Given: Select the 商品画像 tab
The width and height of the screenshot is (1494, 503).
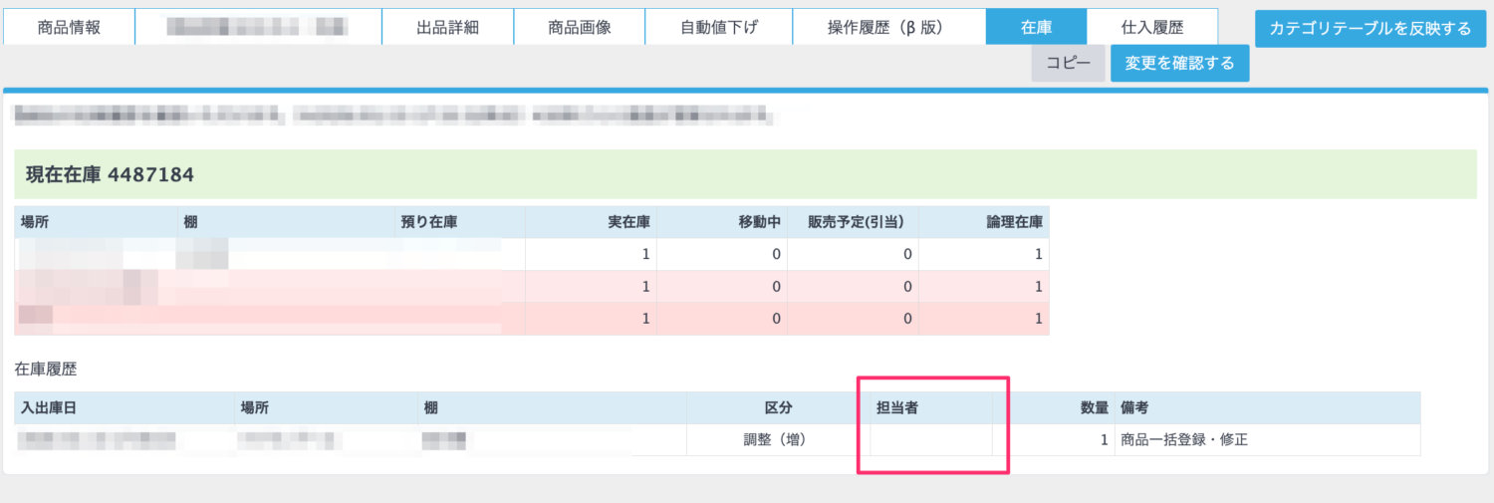Looking at the screenshot, I should tap(579, 28).
